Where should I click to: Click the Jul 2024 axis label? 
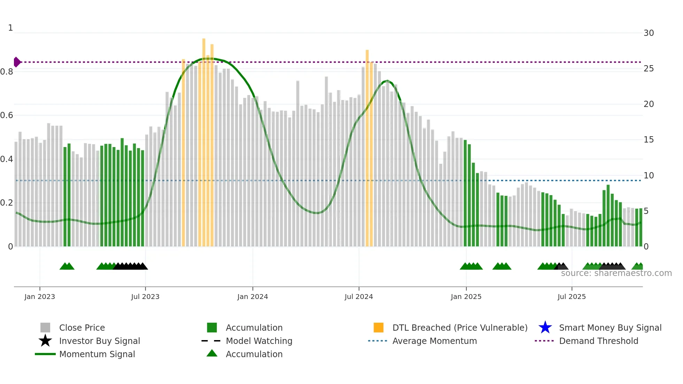pyautogui.click(x=359, y=297)
